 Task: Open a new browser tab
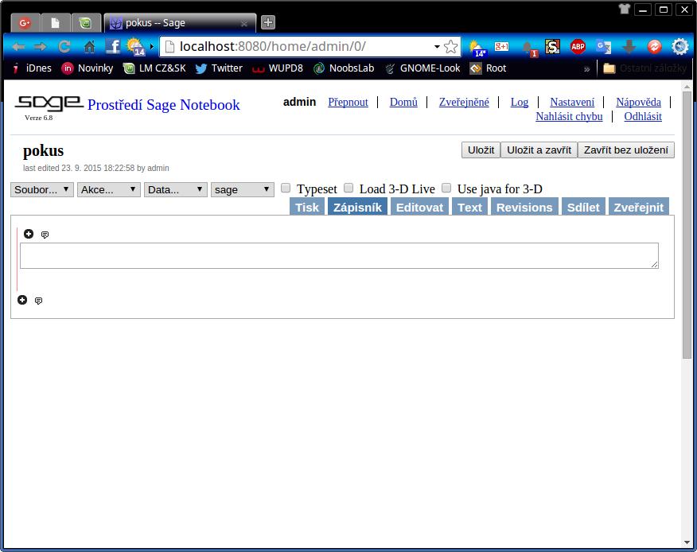268,22
